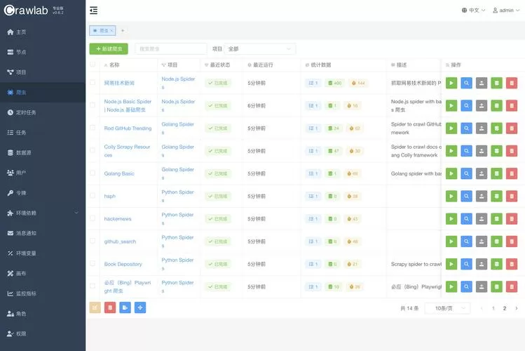Click the 监控指标 chart icon in the sidebar
Screen dimensions: 525x351
pyautogui.click(x=11, y=293)
